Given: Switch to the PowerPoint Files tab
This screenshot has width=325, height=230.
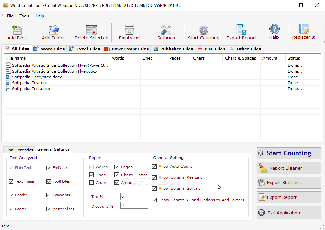Looking at the screenshot, I should pyautogui.click(x=126, y=49).
